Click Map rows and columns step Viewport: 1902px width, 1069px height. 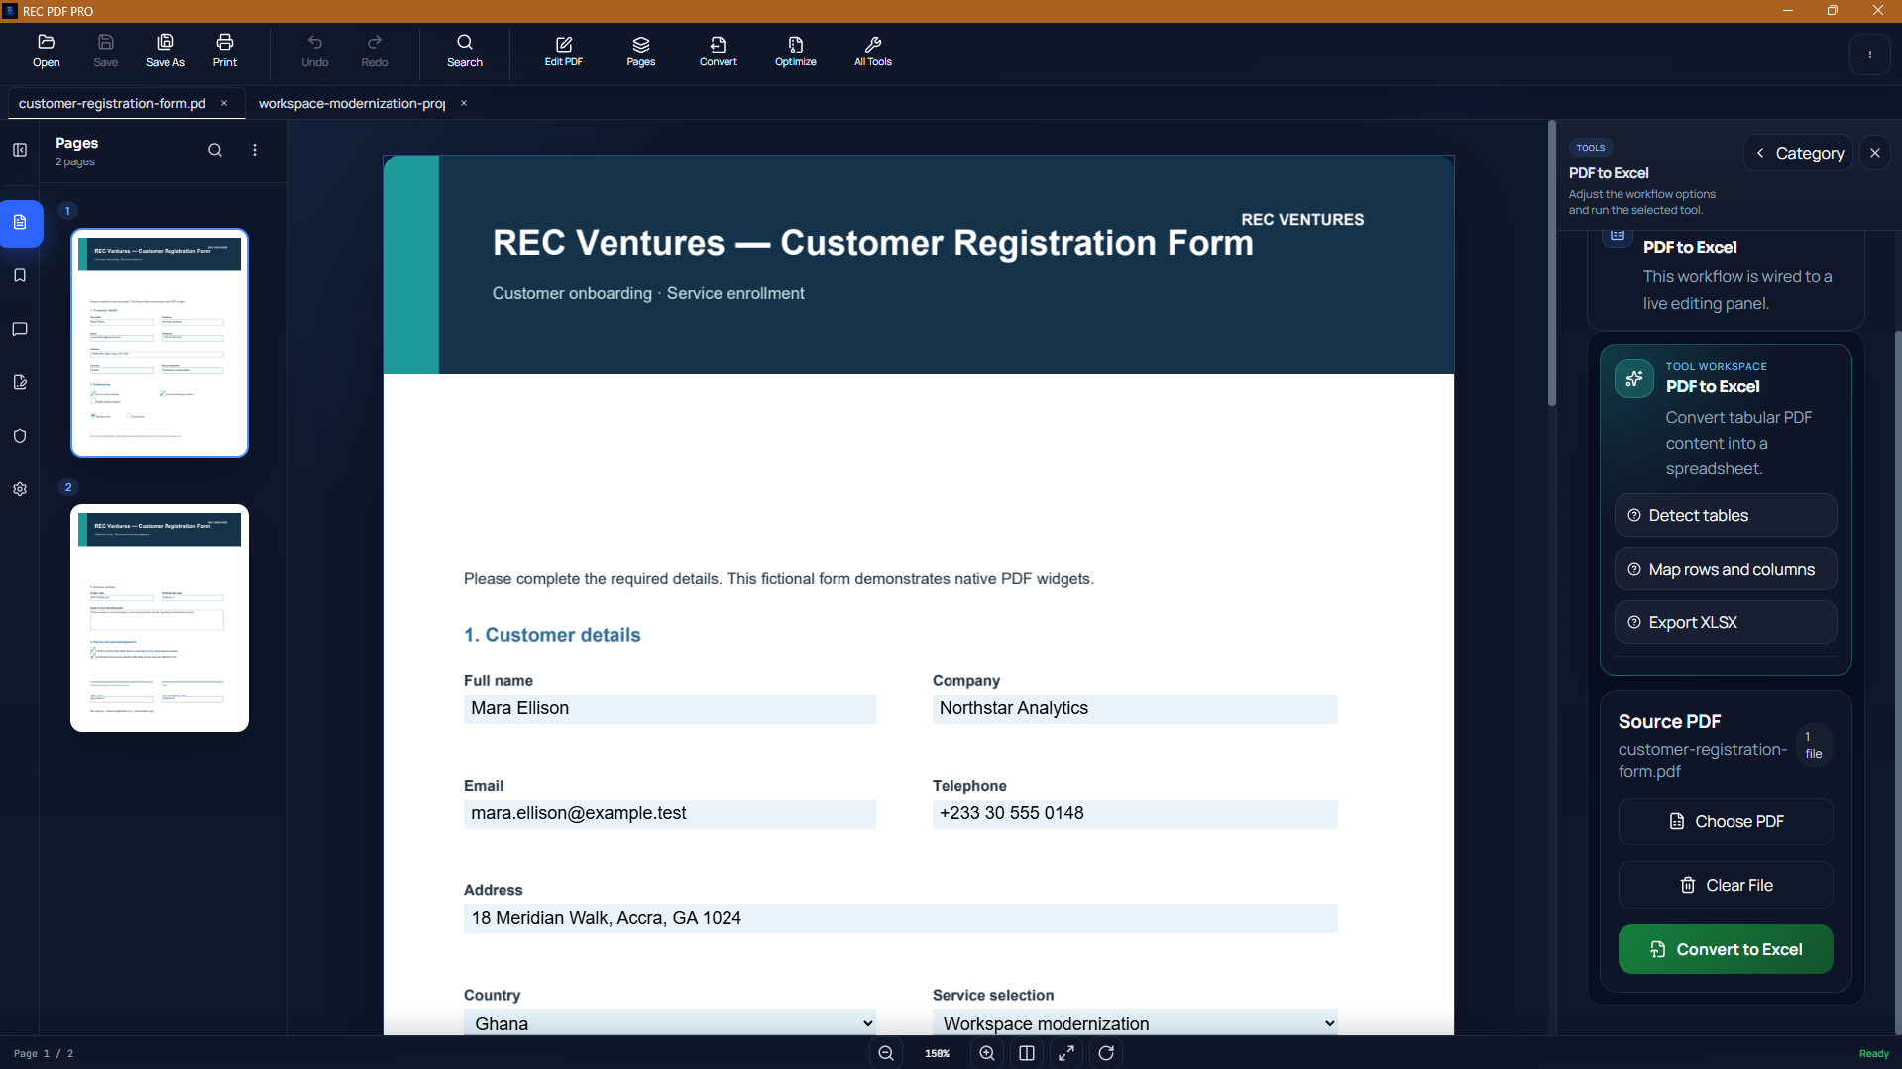(x=1726, y=569)
